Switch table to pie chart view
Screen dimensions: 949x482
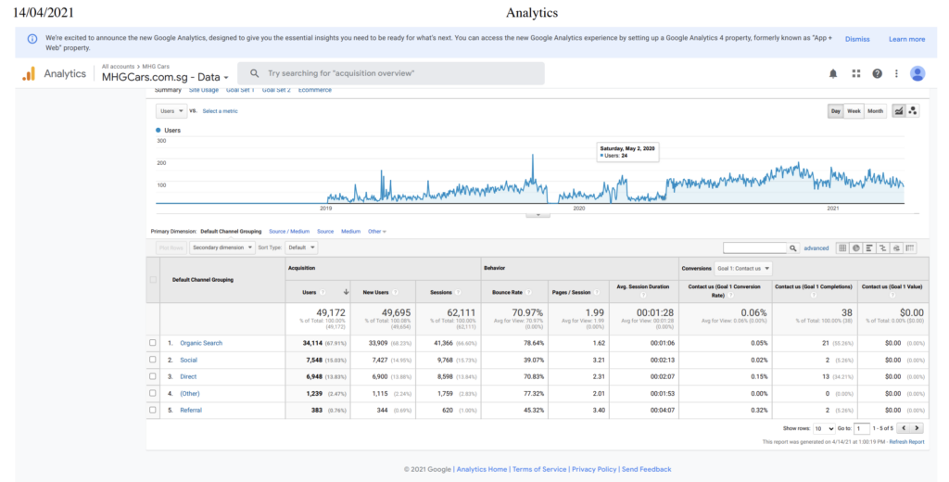pyautogui.click(x=856, y=248)
